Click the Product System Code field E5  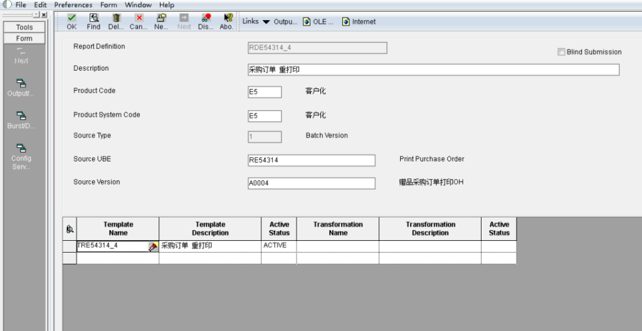265,116
